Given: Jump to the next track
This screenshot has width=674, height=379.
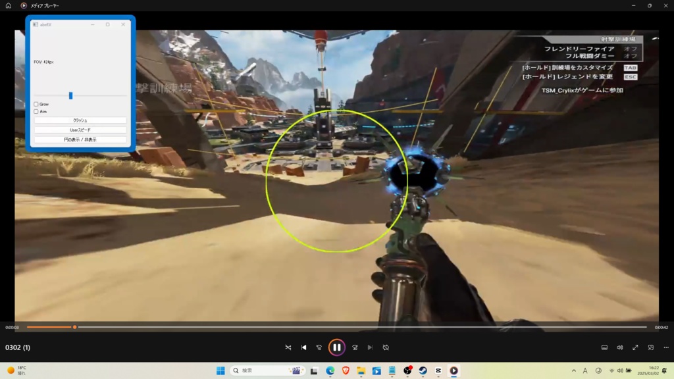Looking at the screenshot, I should (x=370, y=347).
